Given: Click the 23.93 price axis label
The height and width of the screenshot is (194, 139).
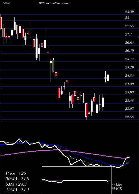Looking at the screenshot, I should click(129, 92).
